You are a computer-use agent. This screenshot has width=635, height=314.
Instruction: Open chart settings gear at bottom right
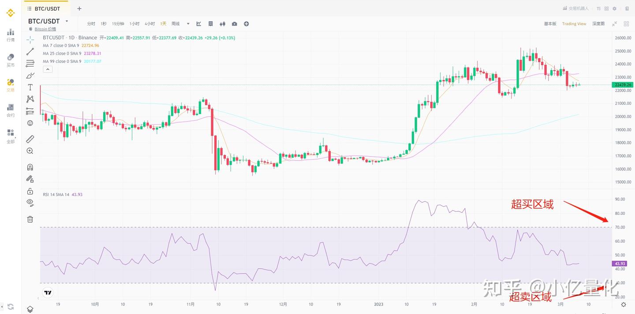(x=624, y=304)
